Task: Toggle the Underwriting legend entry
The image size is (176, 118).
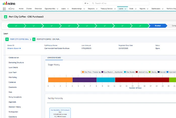Action: 142,72
